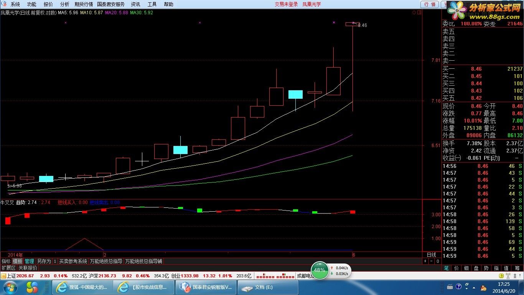
Task: Click the green 48% network speed ball
Action: (320, 270)
